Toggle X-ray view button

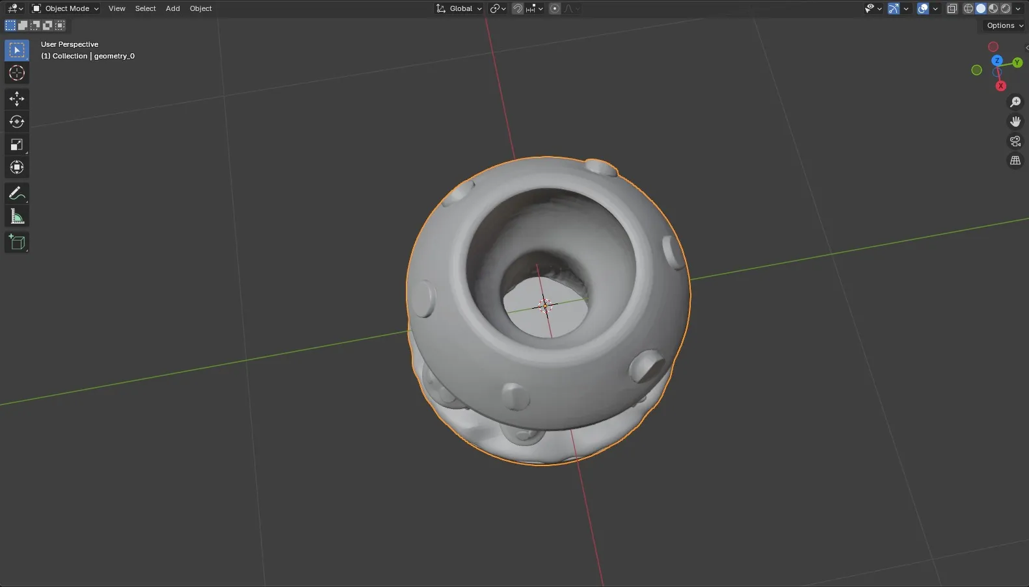[952, 8]
